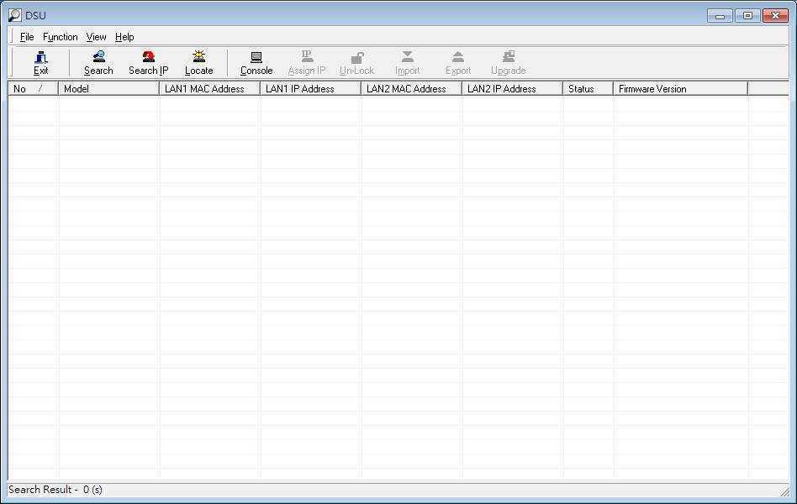This screenshot has height=504, width=797.
Task: Minimize the DSU window
Action: [720, 16]
